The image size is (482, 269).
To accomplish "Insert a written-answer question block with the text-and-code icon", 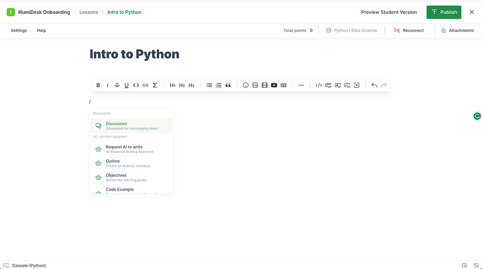I will point(328,85).
